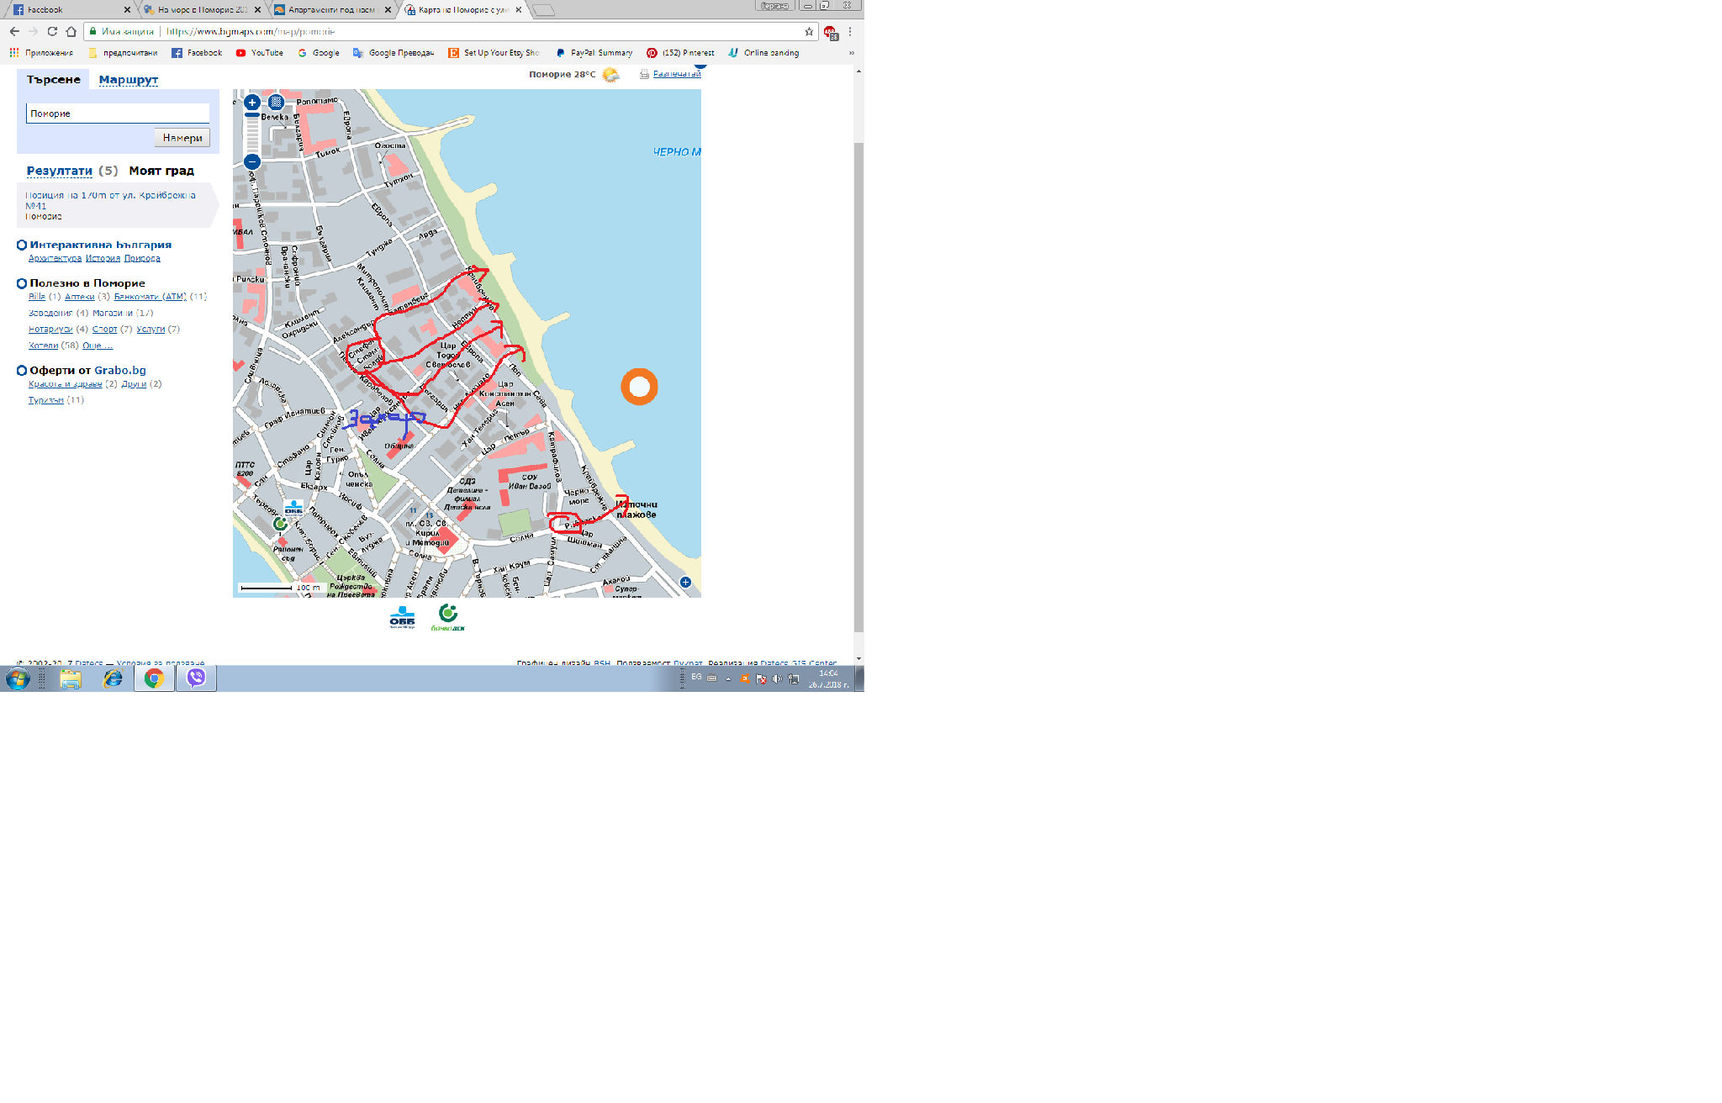
Task: Open the Резултати results tab
Action: pos(59,171)
